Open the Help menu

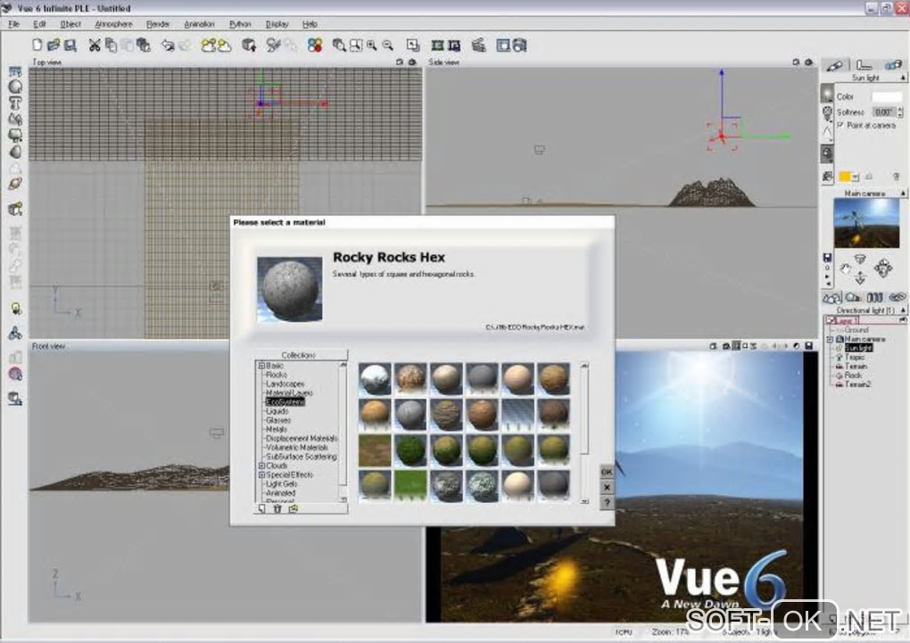[310, 24]
